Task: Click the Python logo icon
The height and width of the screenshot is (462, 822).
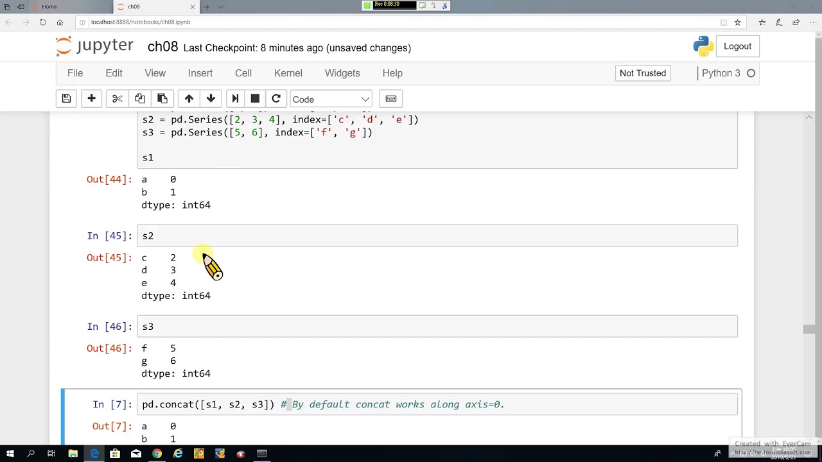Action: (703, 46)
